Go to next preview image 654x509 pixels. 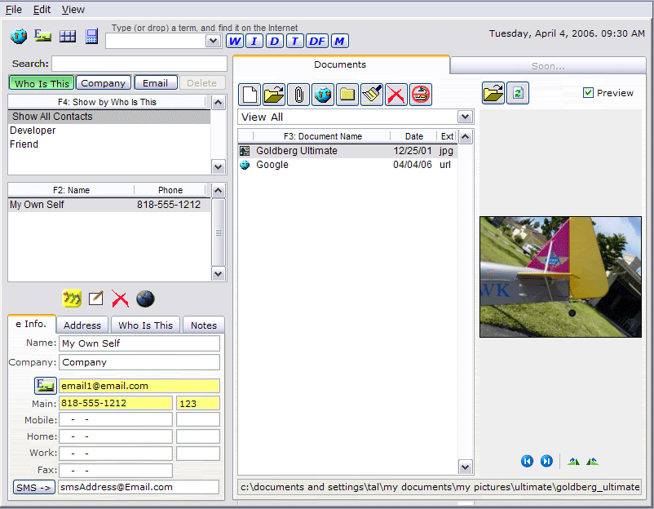point(546,461)
